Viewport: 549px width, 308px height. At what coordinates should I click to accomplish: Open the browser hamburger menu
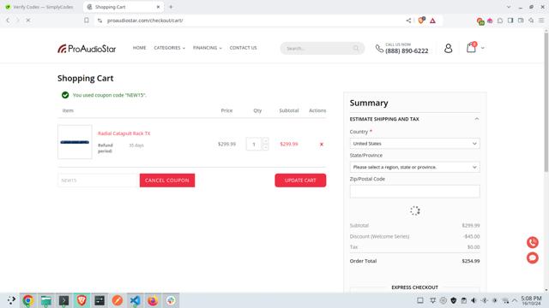point(541,21)
